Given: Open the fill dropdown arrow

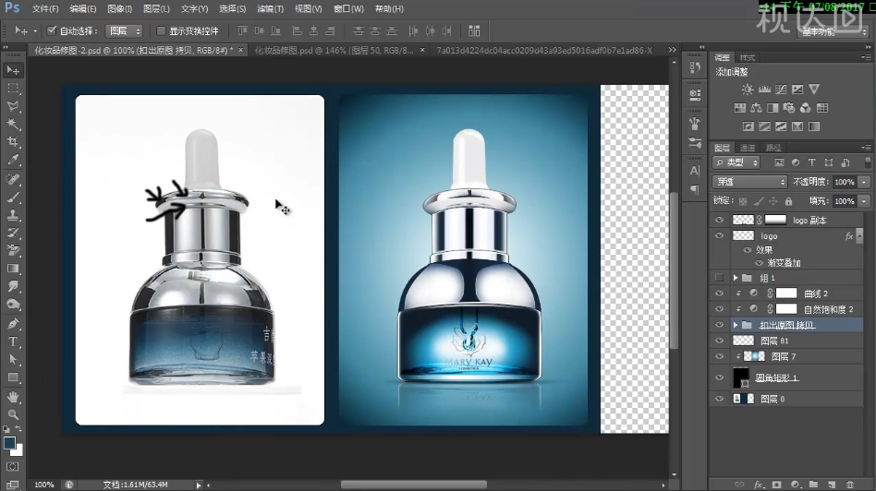Looking at the screenshot, I should click(864, 201).
